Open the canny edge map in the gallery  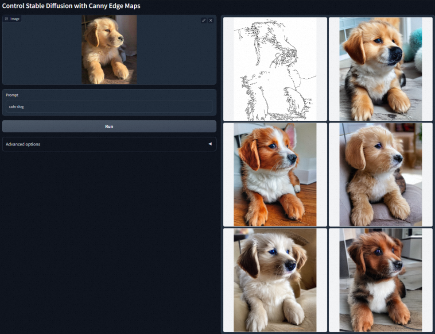(x=274, y=69)
